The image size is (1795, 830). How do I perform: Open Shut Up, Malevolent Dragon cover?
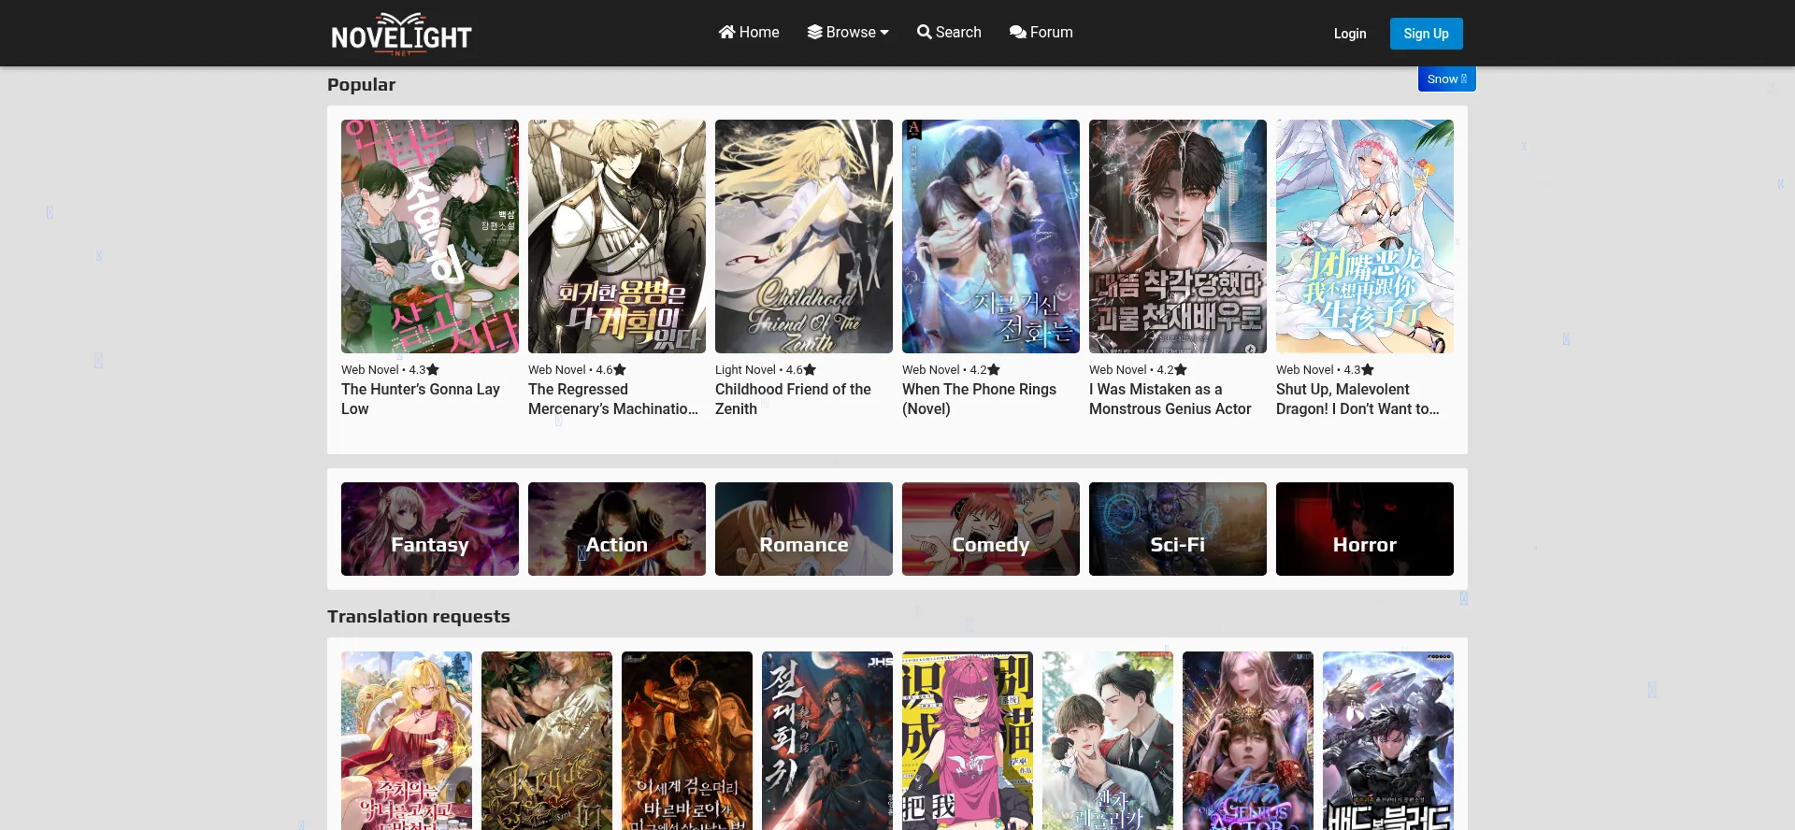pos(1365,236)
